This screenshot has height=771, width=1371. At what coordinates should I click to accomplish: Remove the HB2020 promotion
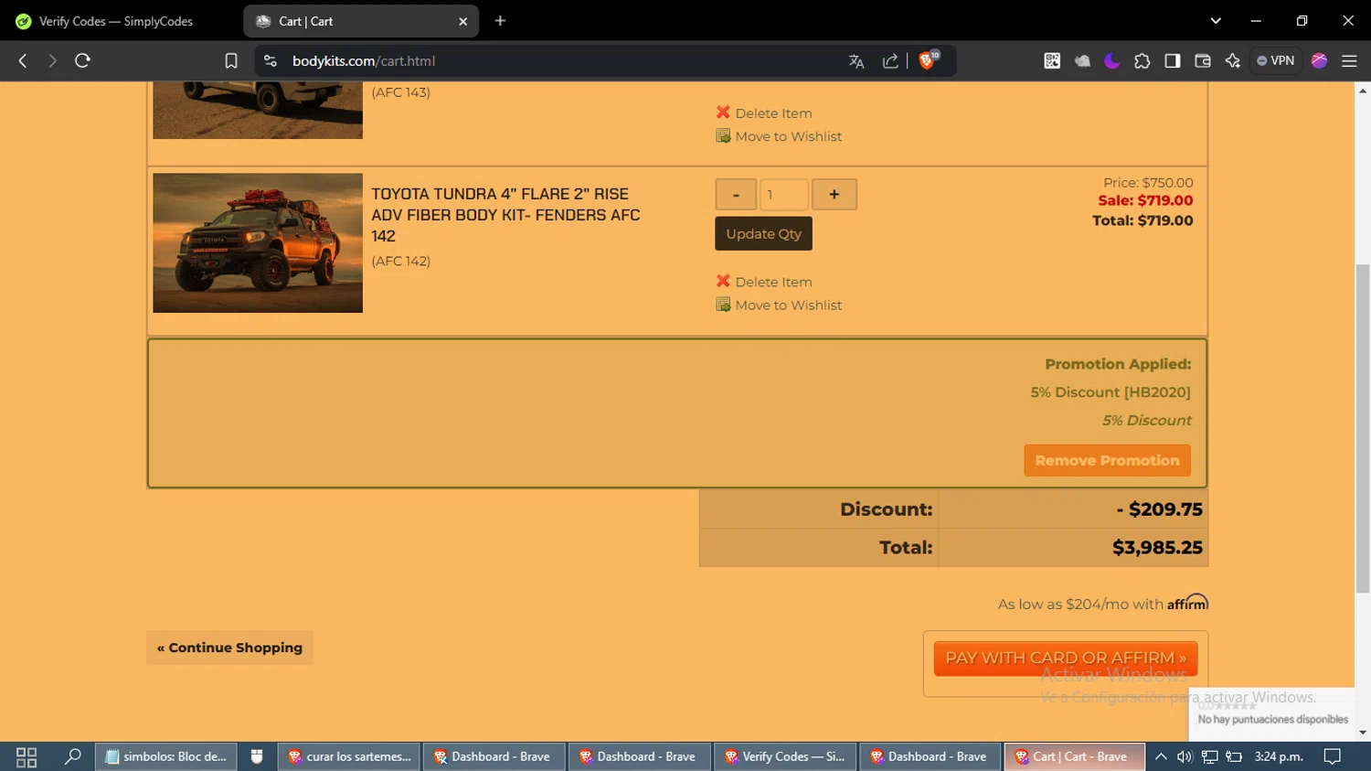click(x=1107, y=461)
